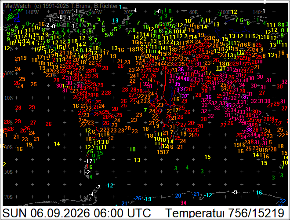This screenshot has width=290, height=220.
Task: Click the 06:00 UTC time display
Action: (x=122, y=213)
